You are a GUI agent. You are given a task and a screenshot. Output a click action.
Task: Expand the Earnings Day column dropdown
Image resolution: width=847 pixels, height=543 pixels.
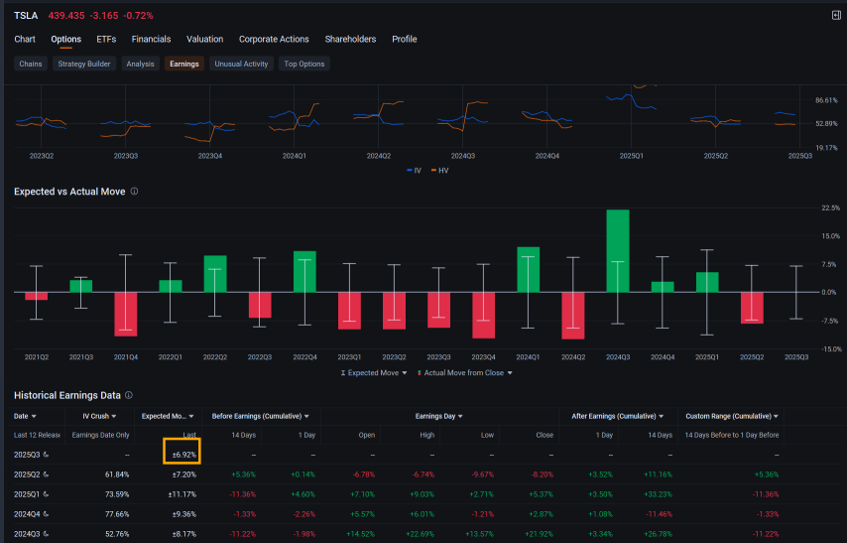[x=439, y=416]
